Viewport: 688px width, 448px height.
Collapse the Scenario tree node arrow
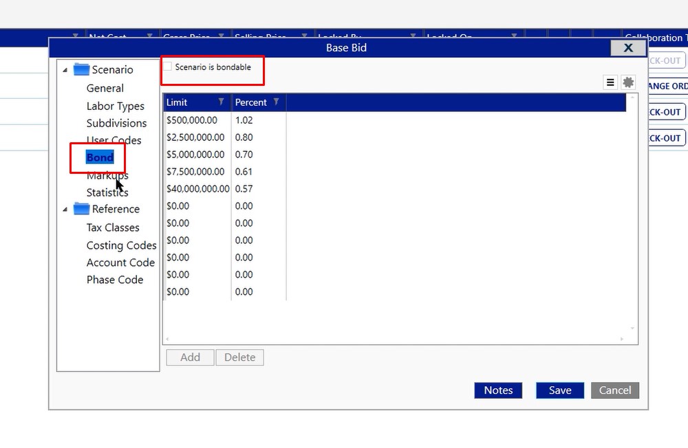(x=65, y=70)
